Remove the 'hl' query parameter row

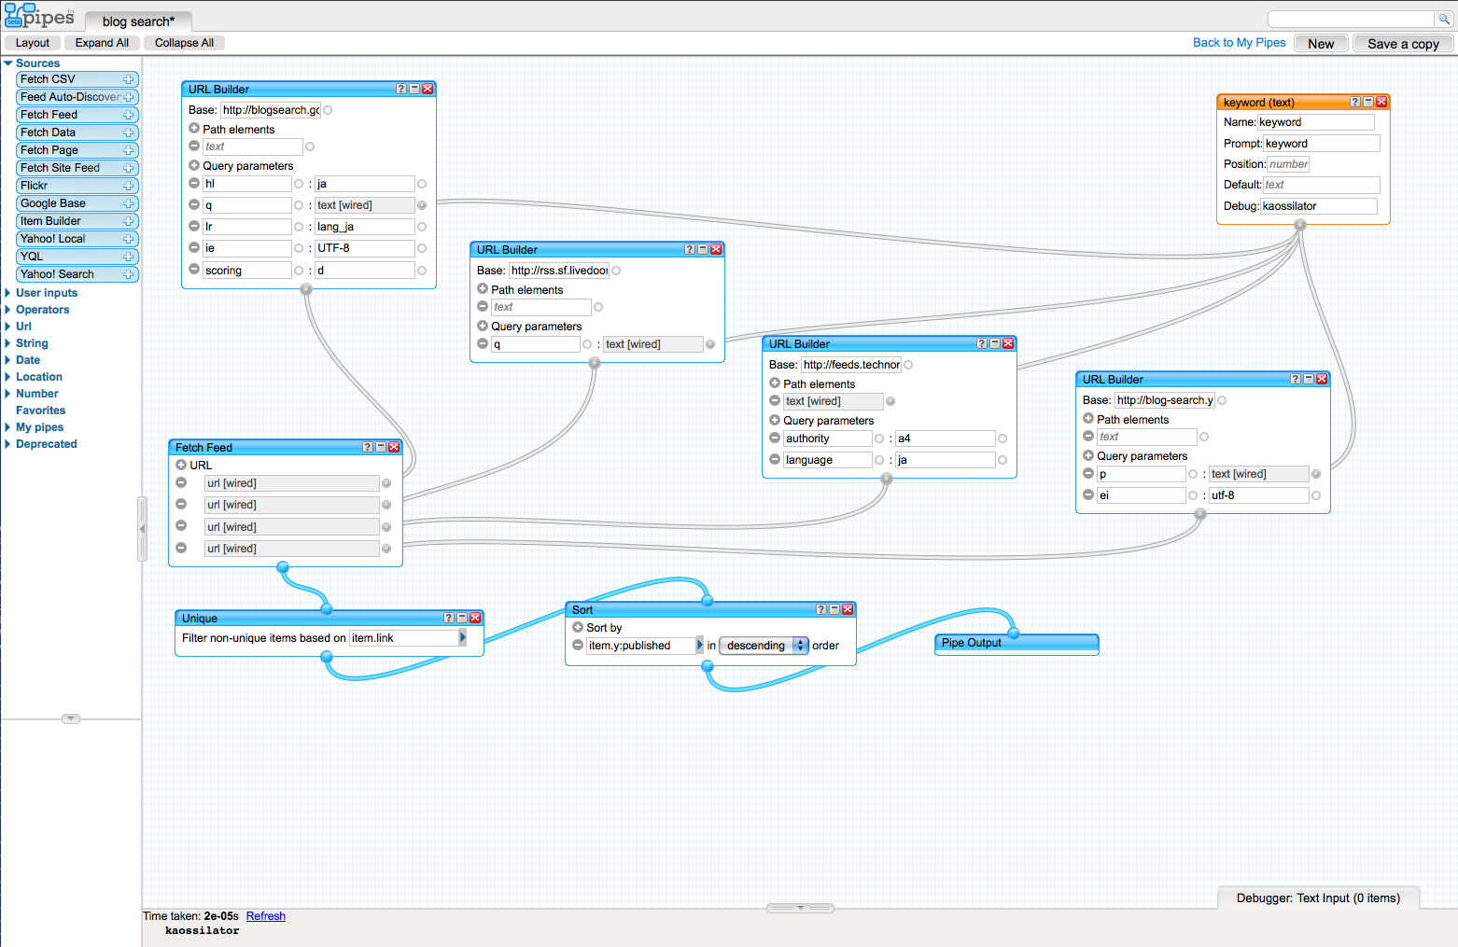[194, 183]
